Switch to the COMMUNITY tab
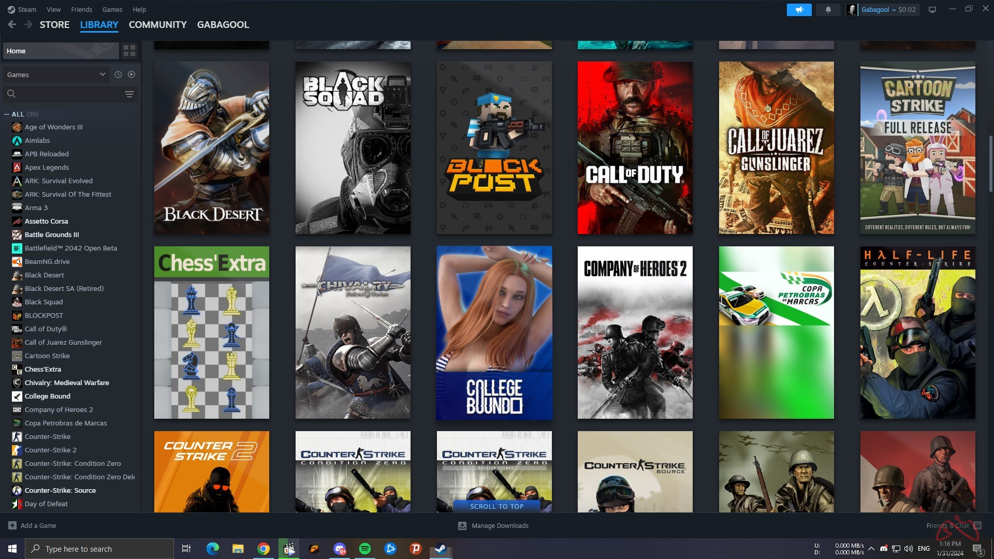The height and width of the screenshot is (559, 994). click(157, 24)
